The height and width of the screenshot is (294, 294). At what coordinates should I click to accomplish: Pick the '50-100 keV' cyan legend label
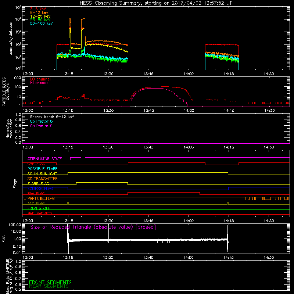[x=42, y=24]
